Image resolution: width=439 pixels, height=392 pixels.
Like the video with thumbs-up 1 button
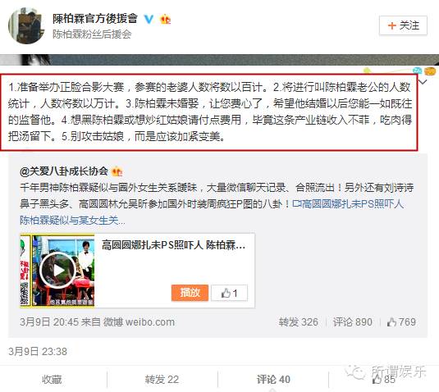coord(229,293)
